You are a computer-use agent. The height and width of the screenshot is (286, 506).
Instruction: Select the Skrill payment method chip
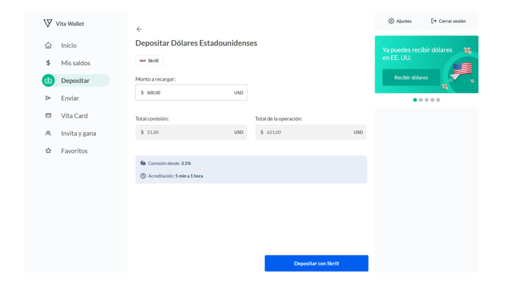[x=149, y=61]
